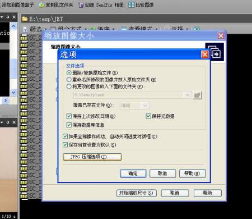Screen dimensions: 252x219
Task: Toggle 保持元数据 checkbox
Action: (148, 116)
